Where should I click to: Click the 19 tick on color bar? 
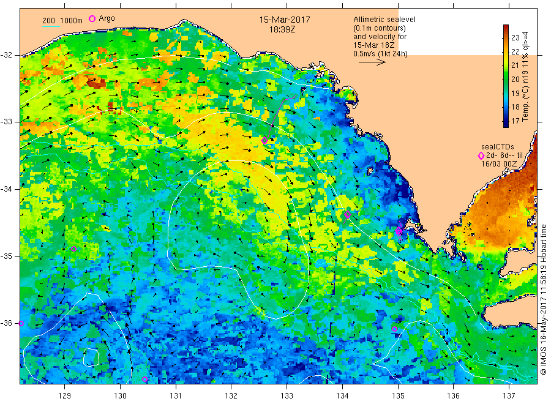[x=515, y=94]
